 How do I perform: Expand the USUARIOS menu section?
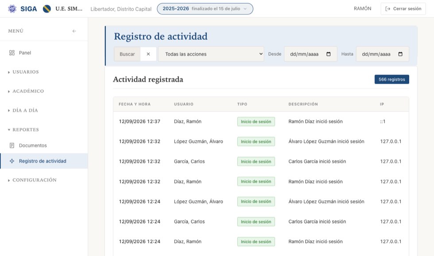click(23, 72)
